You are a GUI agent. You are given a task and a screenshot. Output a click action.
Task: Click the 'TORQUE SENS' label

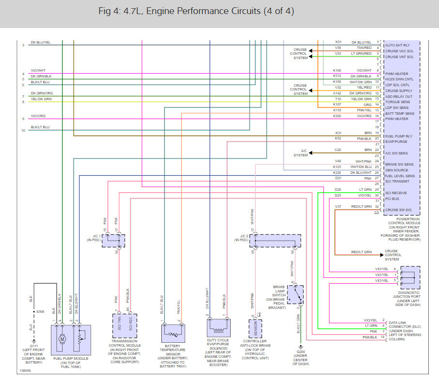(x=397, y=102)
